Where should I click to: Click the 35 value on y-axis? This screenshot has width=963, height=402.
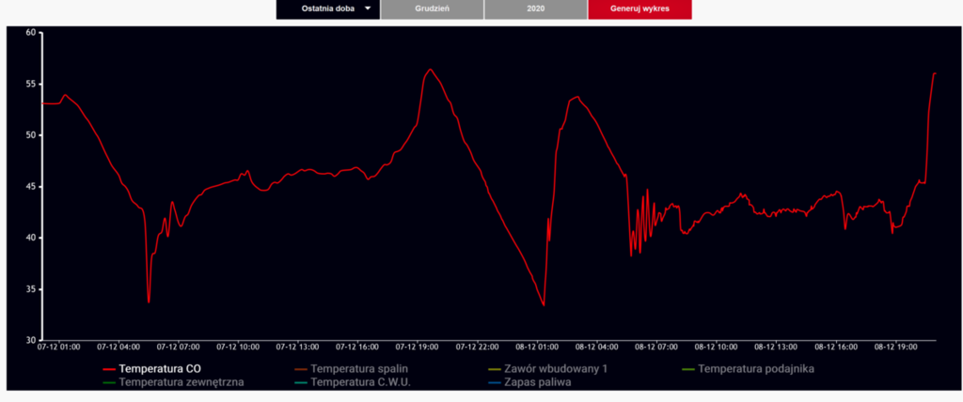point(29,289)
